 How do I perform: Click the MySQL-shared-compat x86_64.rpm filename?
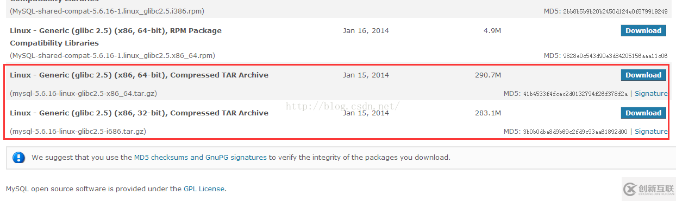click(112, 56)
